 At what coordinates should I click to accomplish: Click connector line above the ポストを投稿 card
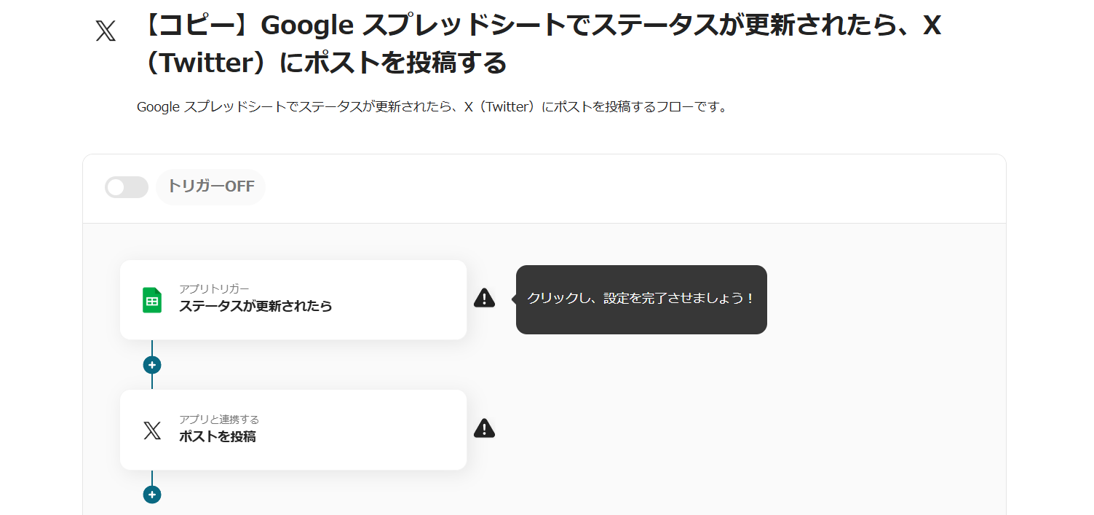152,382
